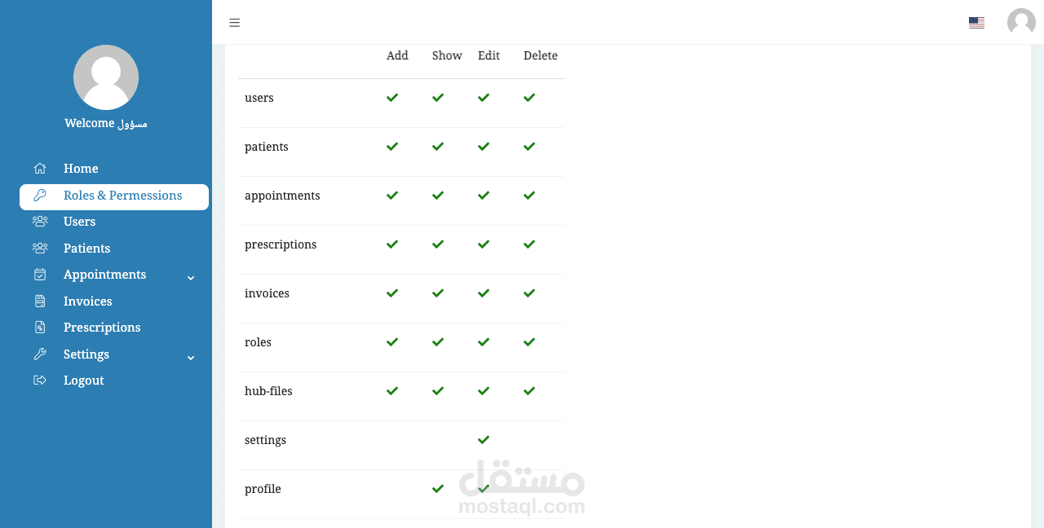Open the US flag language selector
This screenshot has width=1044, height=528.
click(976, 23)
